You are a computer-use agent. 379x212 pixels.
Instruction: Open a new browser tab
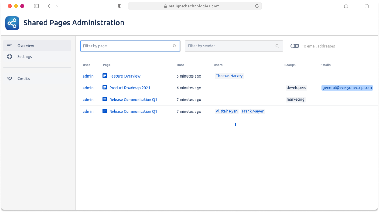pyautogui.click(x=356, y=6)
